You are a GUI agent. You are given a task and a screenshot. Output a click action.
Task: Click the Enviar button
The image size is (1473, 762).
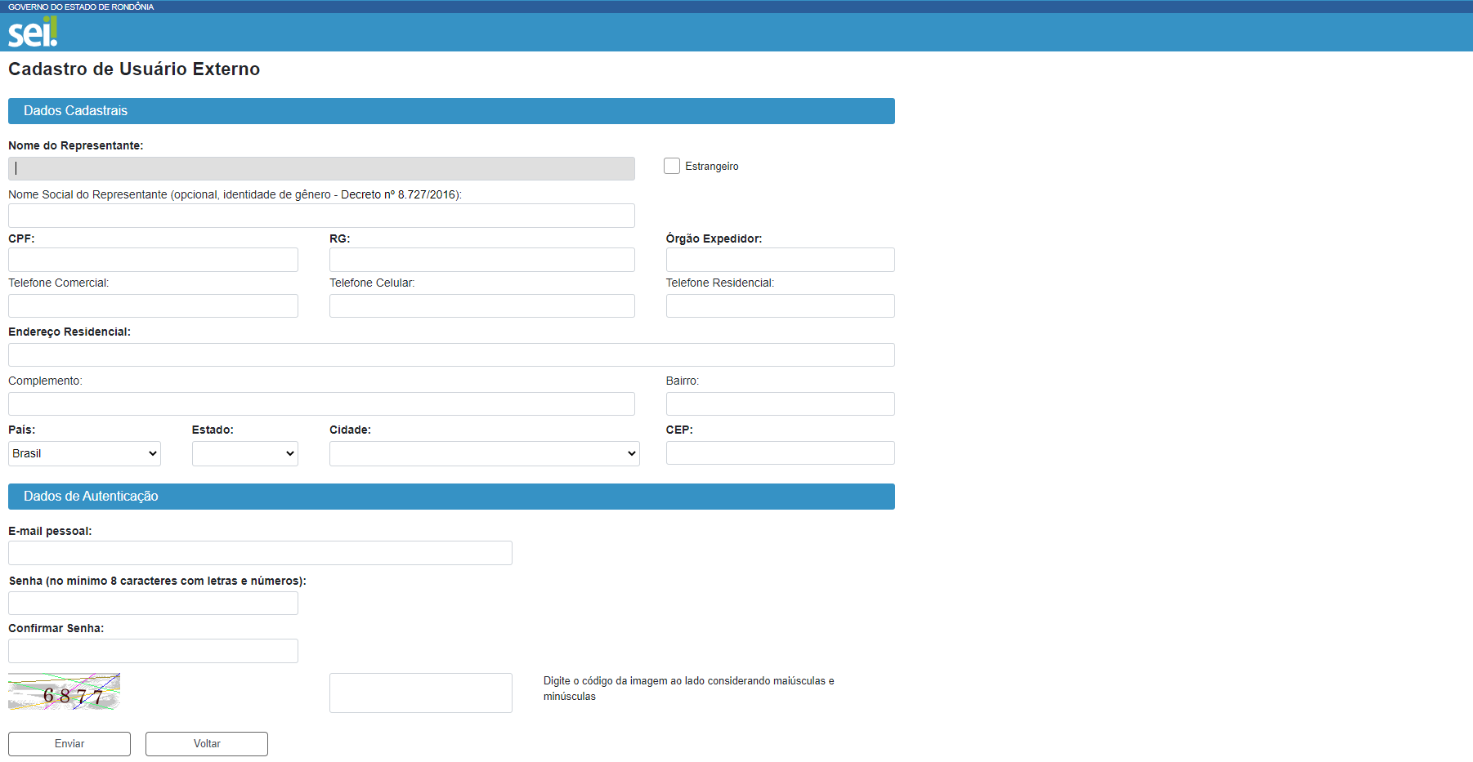69,743
